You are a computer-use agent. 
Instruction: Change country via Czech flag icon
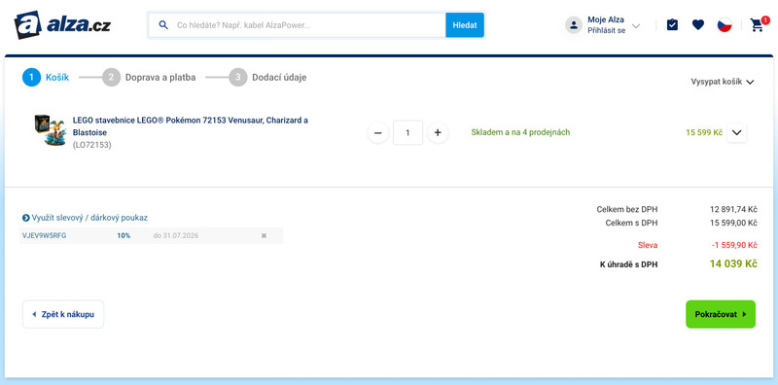coord(725,25)
